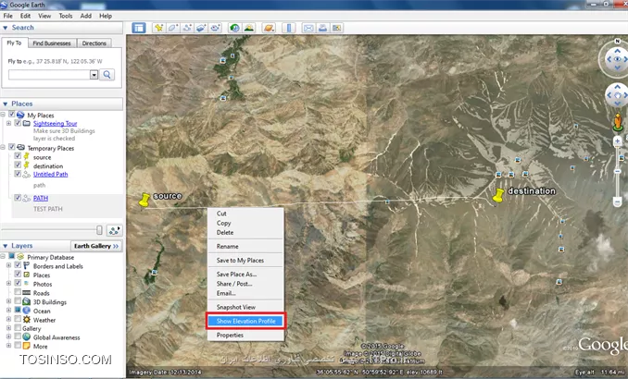The width and height of the screenshot is (628, 379).
Task: Open the Add menu
Action: [x=86, y=16]
